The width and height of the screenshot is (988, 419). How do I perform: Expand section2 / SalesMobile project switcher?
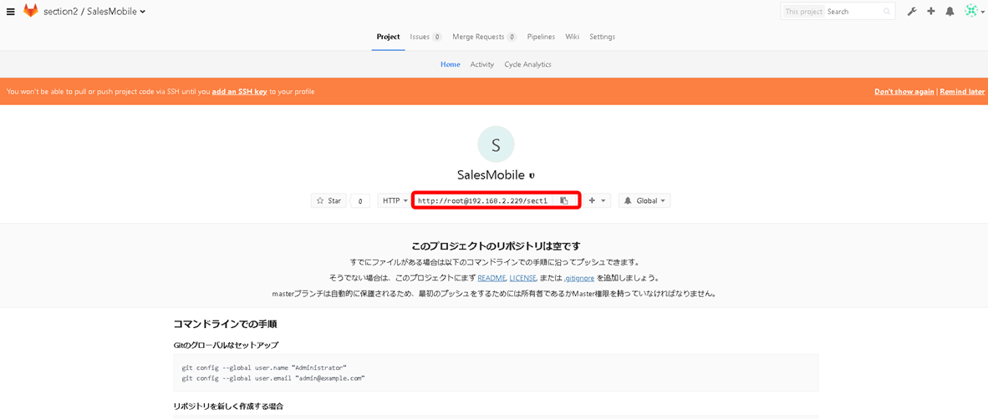(x=143, y=12)
